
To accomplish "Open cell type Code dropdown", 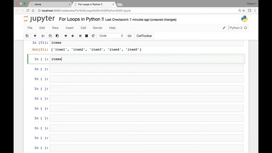I will tap(110, 36).
